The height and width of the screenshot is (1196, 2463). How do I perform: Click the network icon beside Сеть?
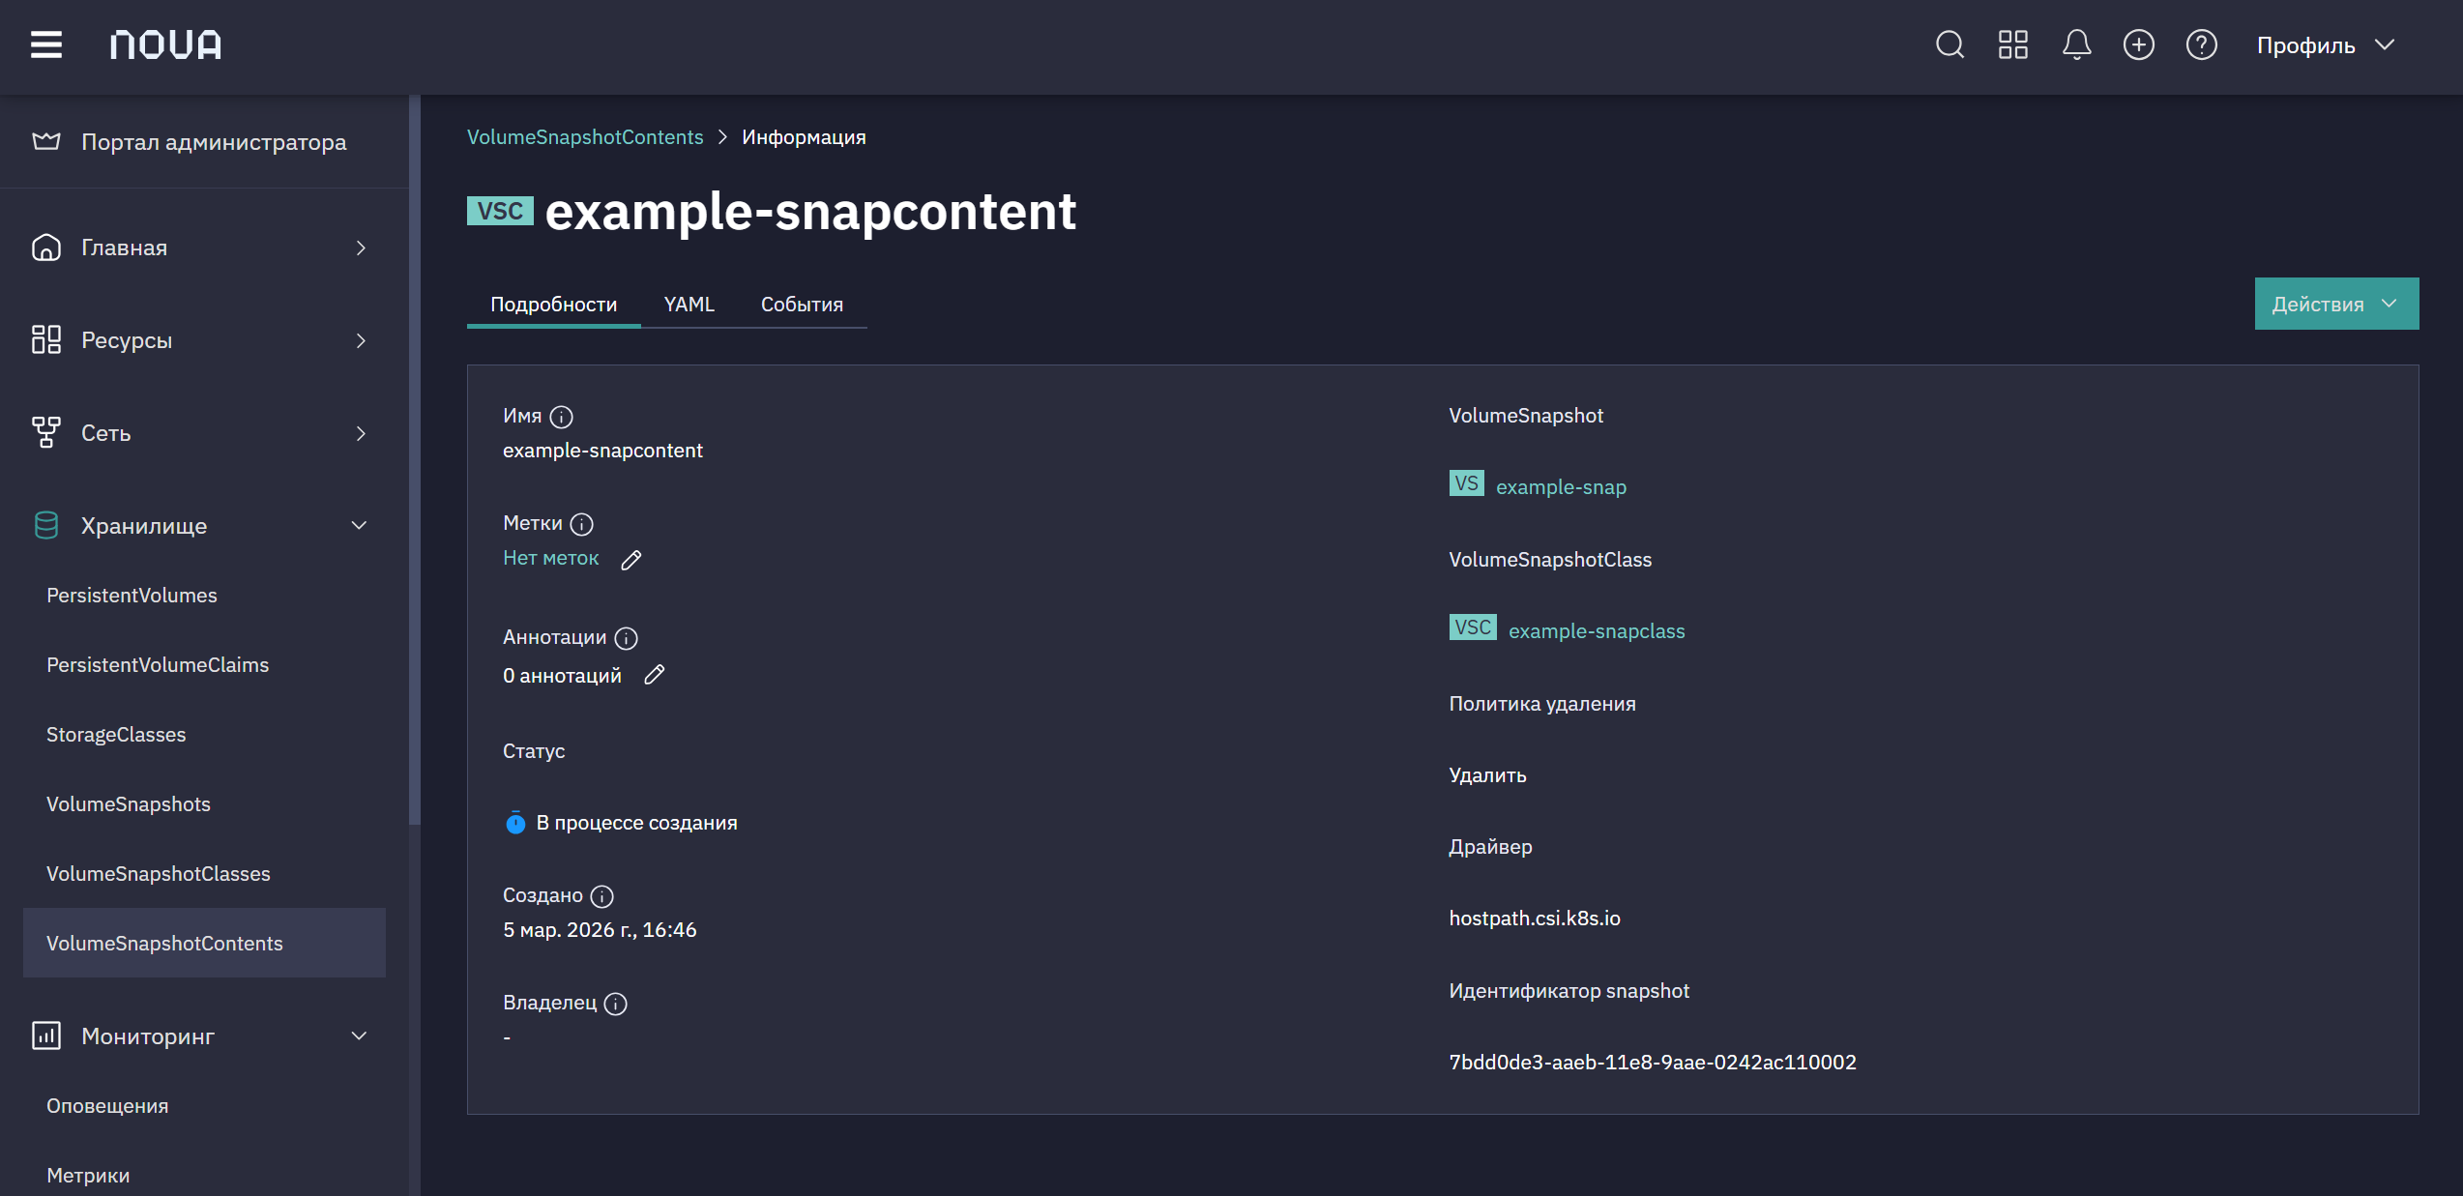[46, 433]
